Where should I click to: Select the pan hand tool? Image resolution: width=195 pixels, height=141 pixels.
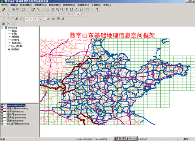click(x=53, y=9)
